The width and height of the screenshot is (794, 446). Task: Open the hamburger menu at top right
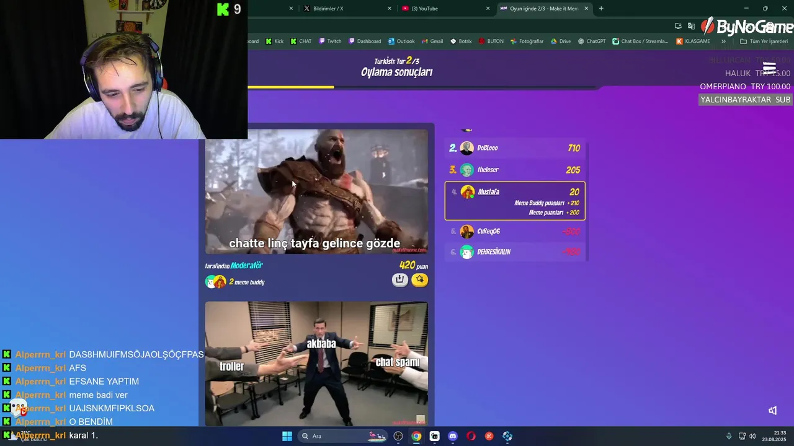pyautogui.click(x=769, y=68)
